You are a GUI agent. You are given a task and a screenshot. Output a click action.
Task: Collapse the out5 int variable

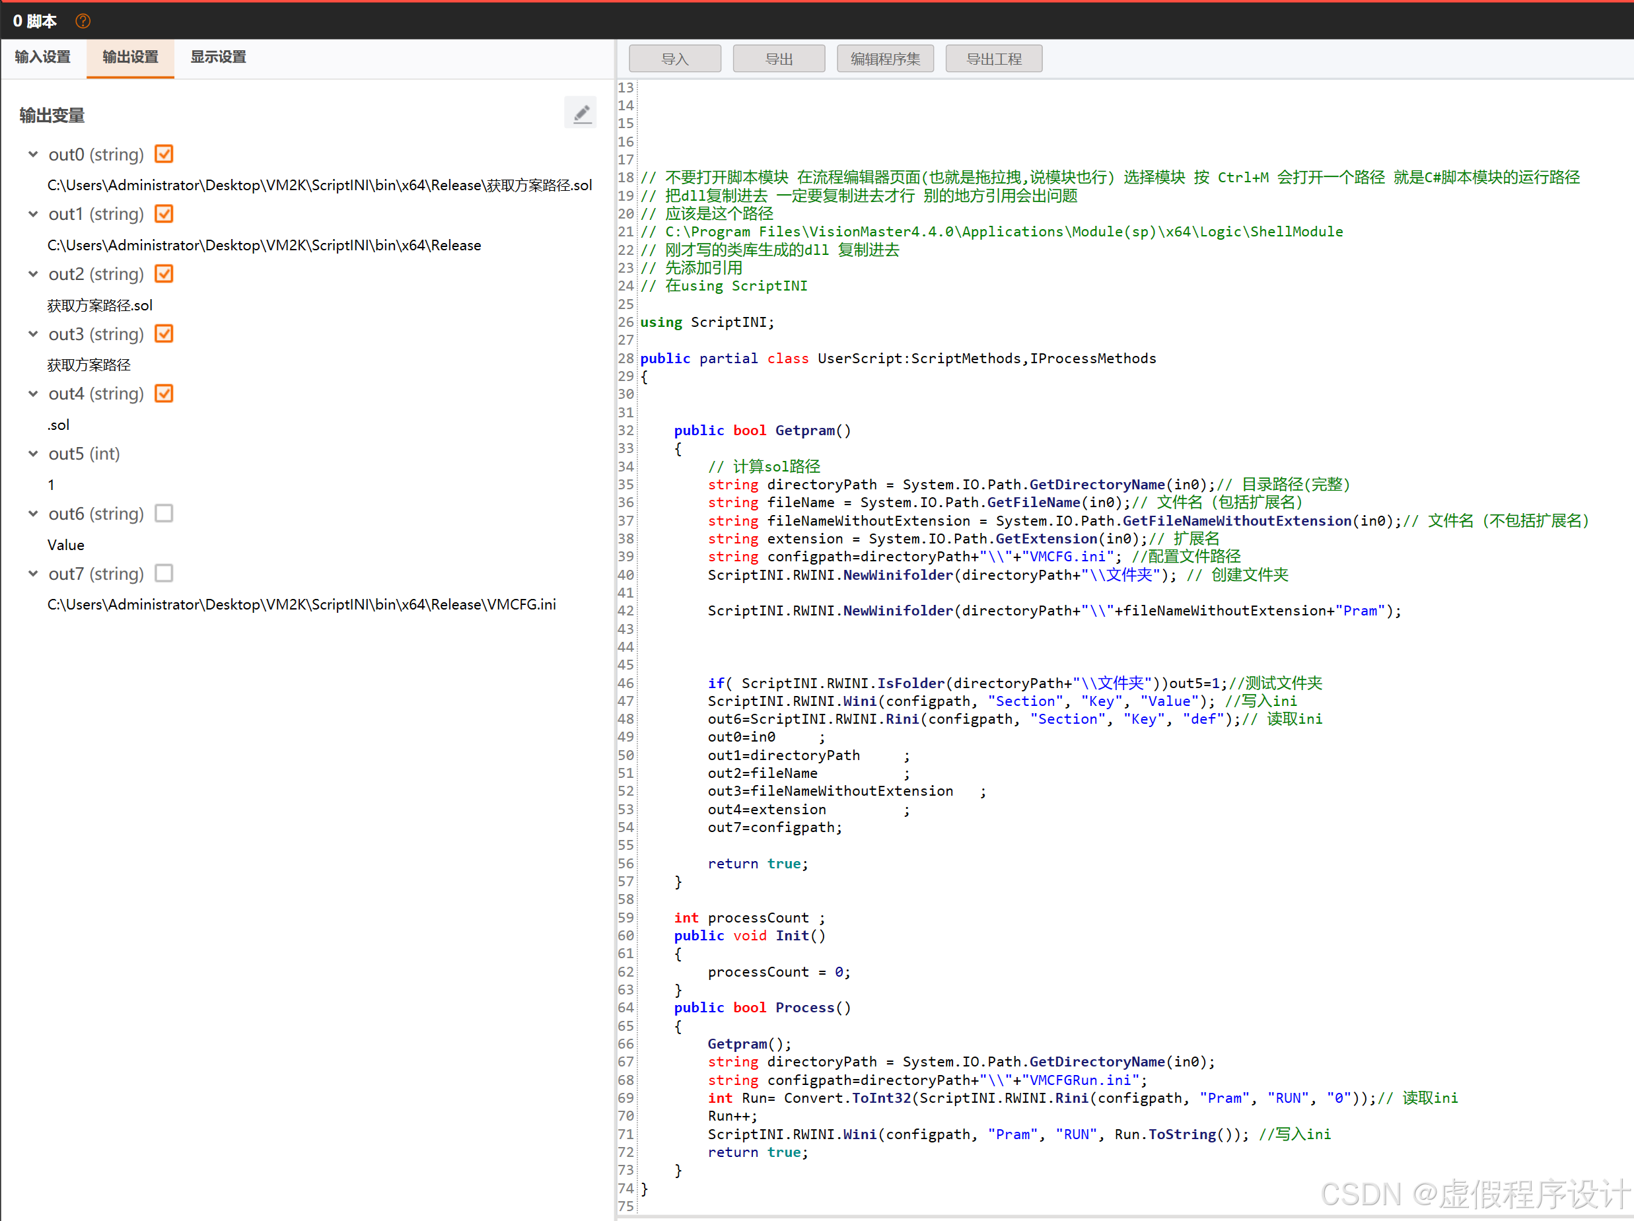pos(33,454)
